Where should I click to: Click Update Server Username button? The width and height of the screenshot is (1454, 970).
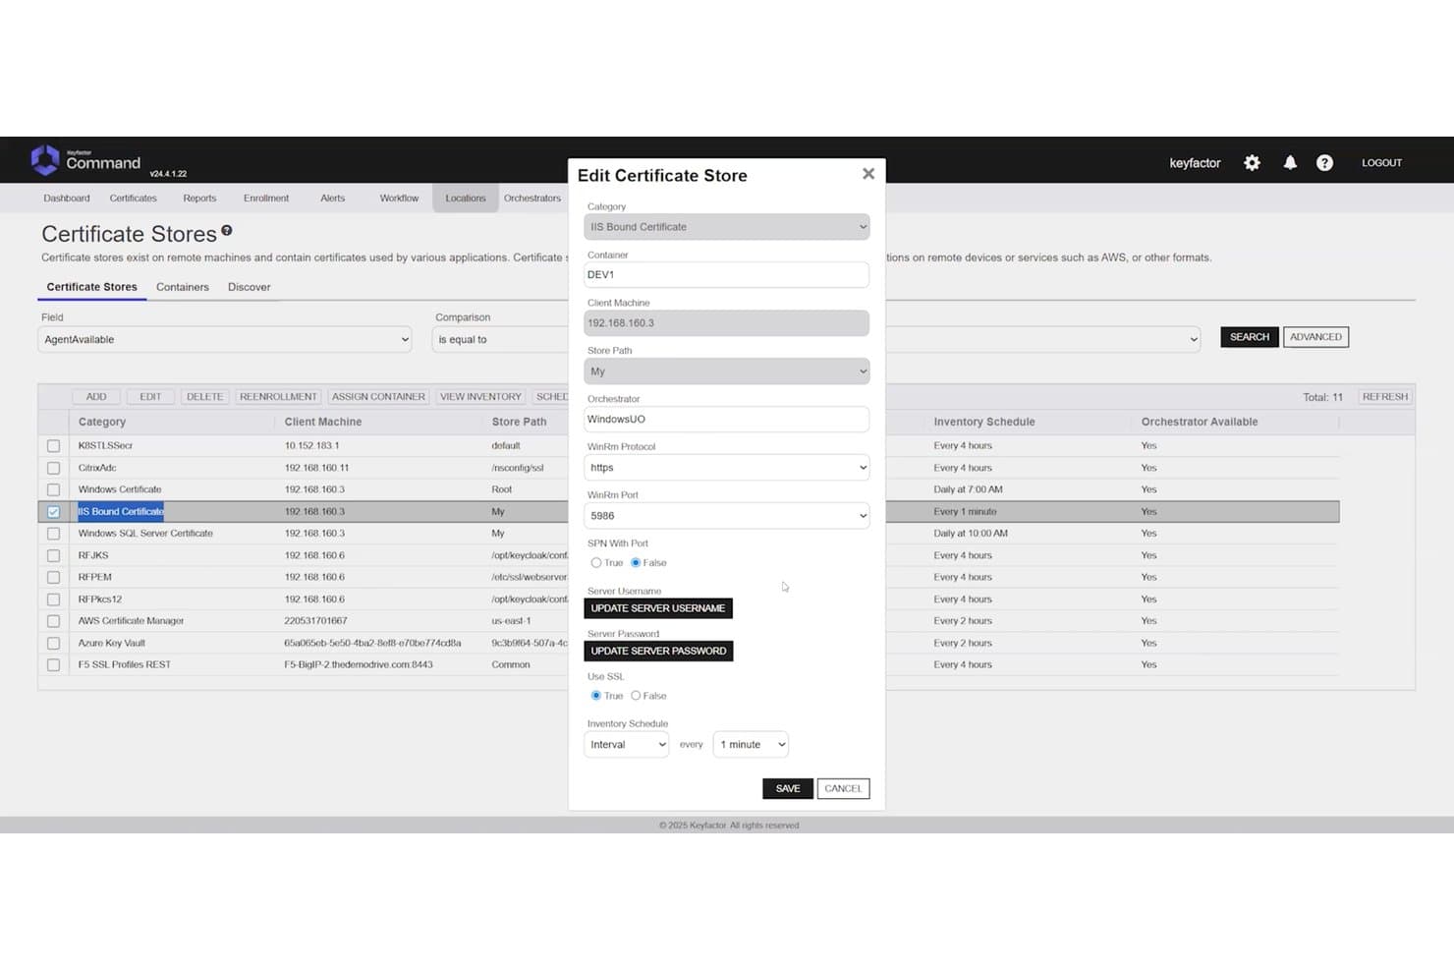pyautogui.click(x=658, y=608)
